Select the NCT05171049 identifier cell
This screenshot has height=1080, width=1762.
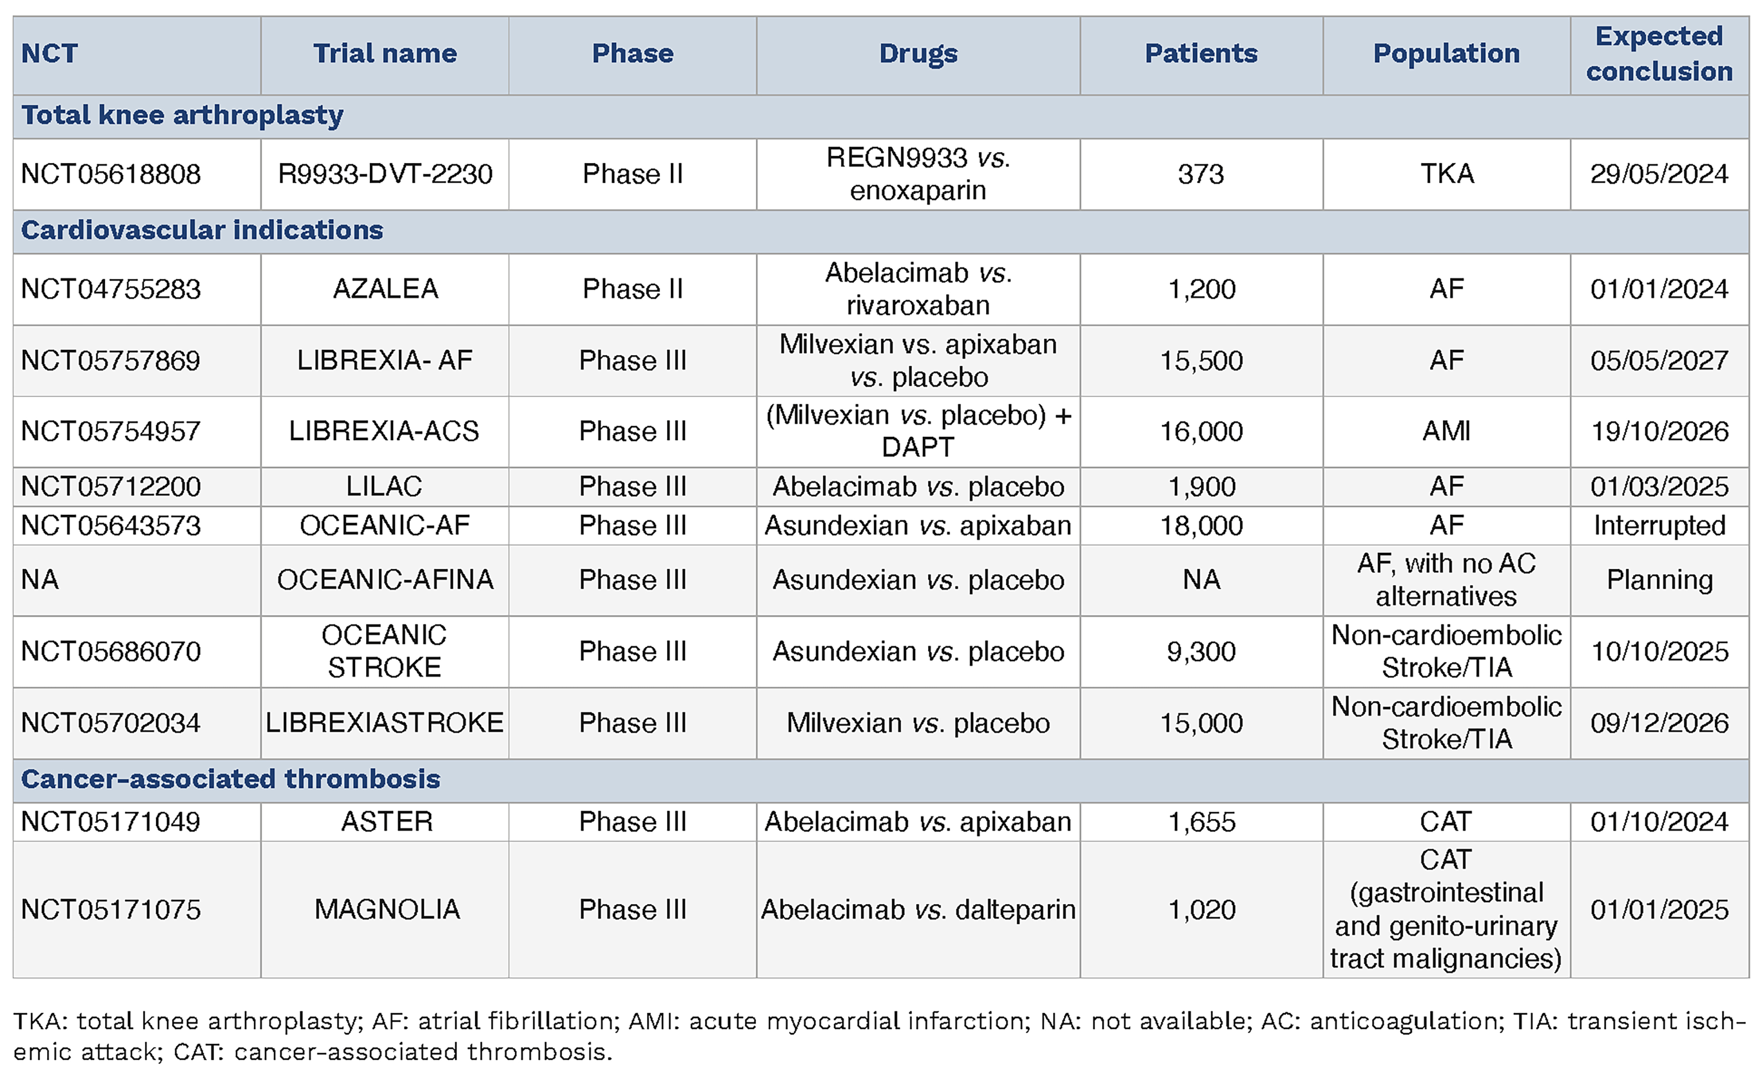click(111, 822)
